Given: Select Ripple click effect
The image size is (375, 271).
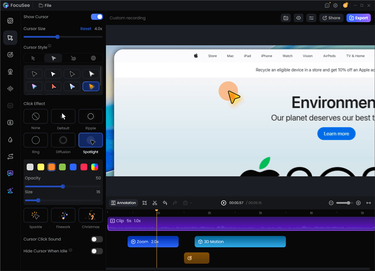Looking at the screenshot, I should 91,116.
